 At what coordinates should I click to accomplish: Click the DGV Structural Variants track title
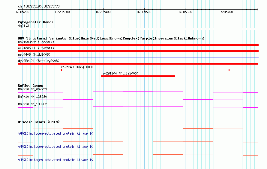[111, 38]
